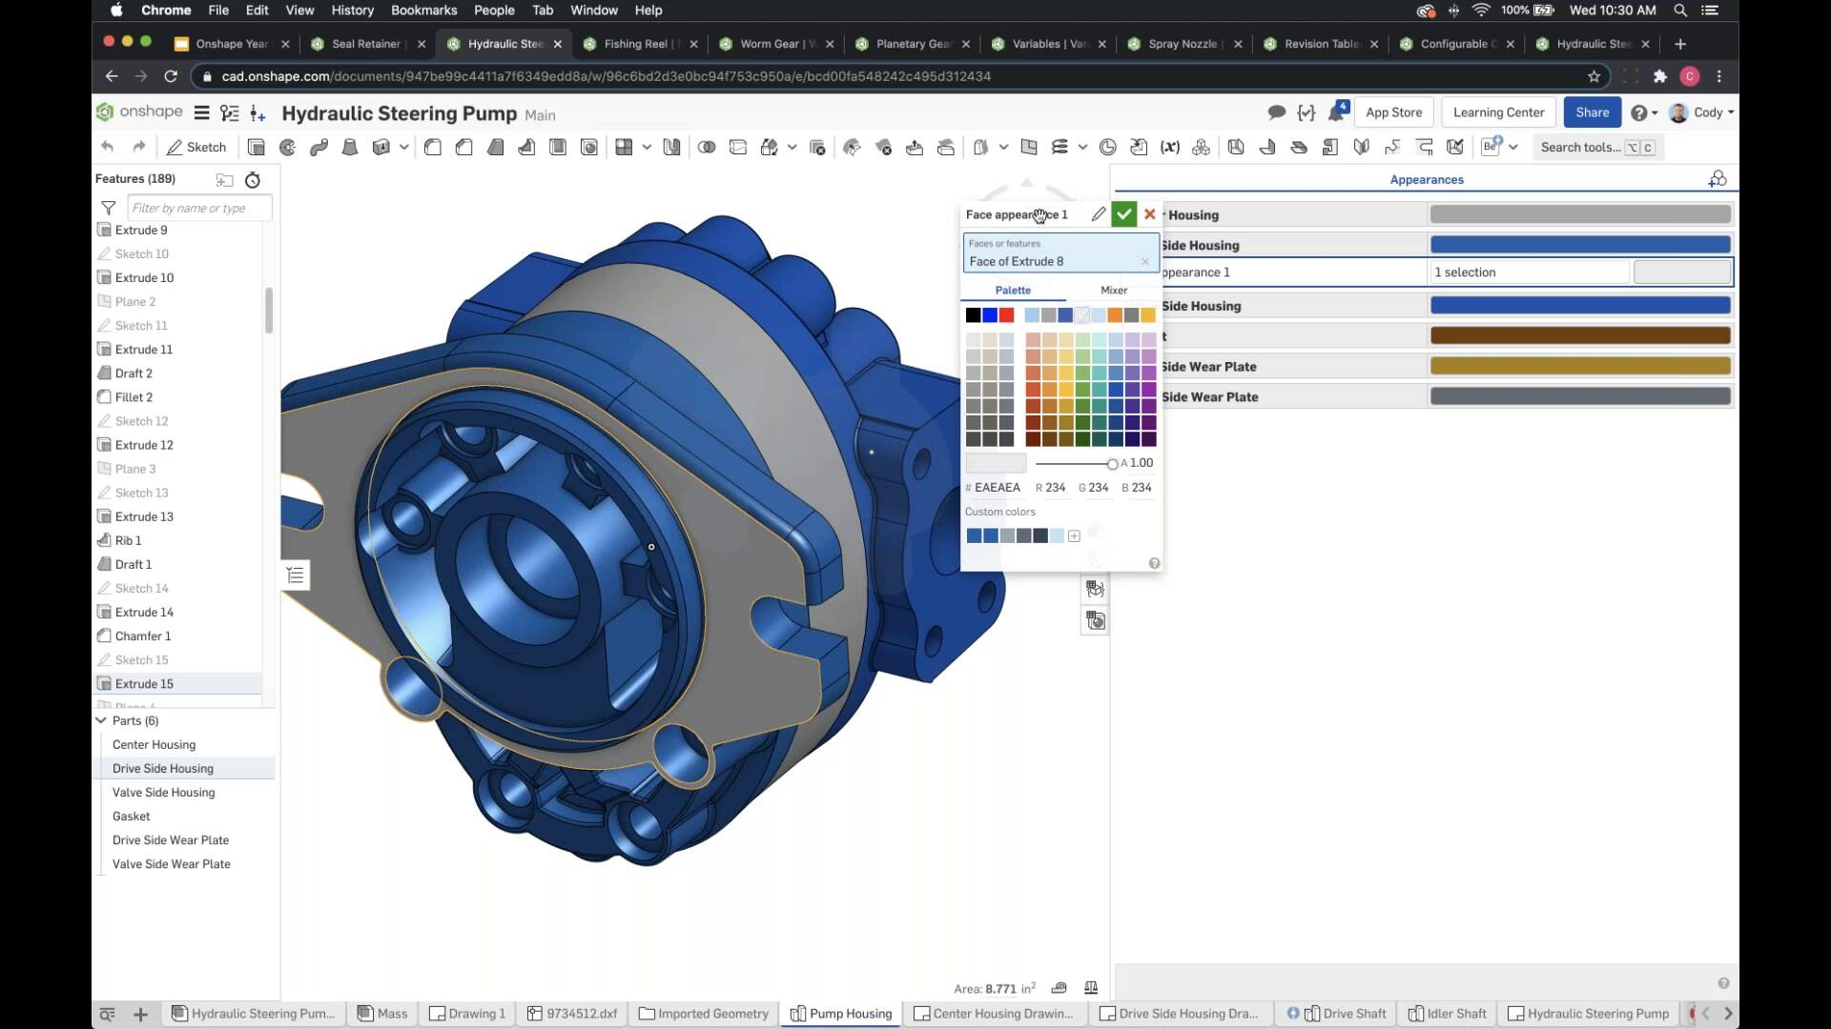Switch to the Mixer tab
This screenshot has height=1029, width=1831.
point(1113,291)
